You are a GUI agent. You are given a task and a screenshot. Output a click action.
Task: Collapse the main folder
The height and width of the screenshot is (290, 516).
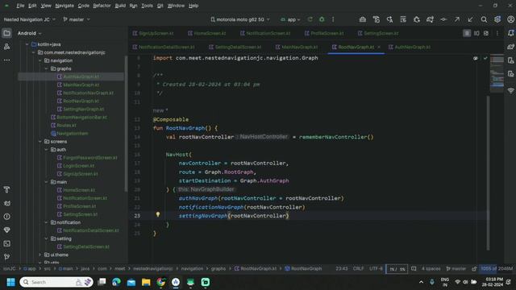pyautogui.click(x=47, y=182)
